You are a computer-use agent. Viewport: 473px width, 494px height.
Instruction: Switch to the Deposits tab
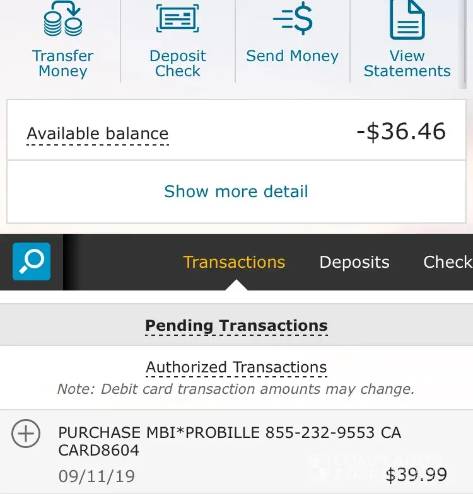click(354, 262)
